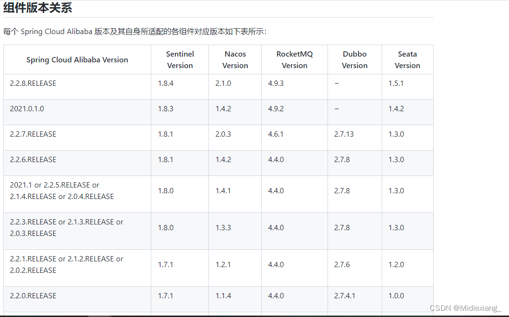Click the 'Seata Version' column header
Screen dimensions: 509x317
[407, 59]
